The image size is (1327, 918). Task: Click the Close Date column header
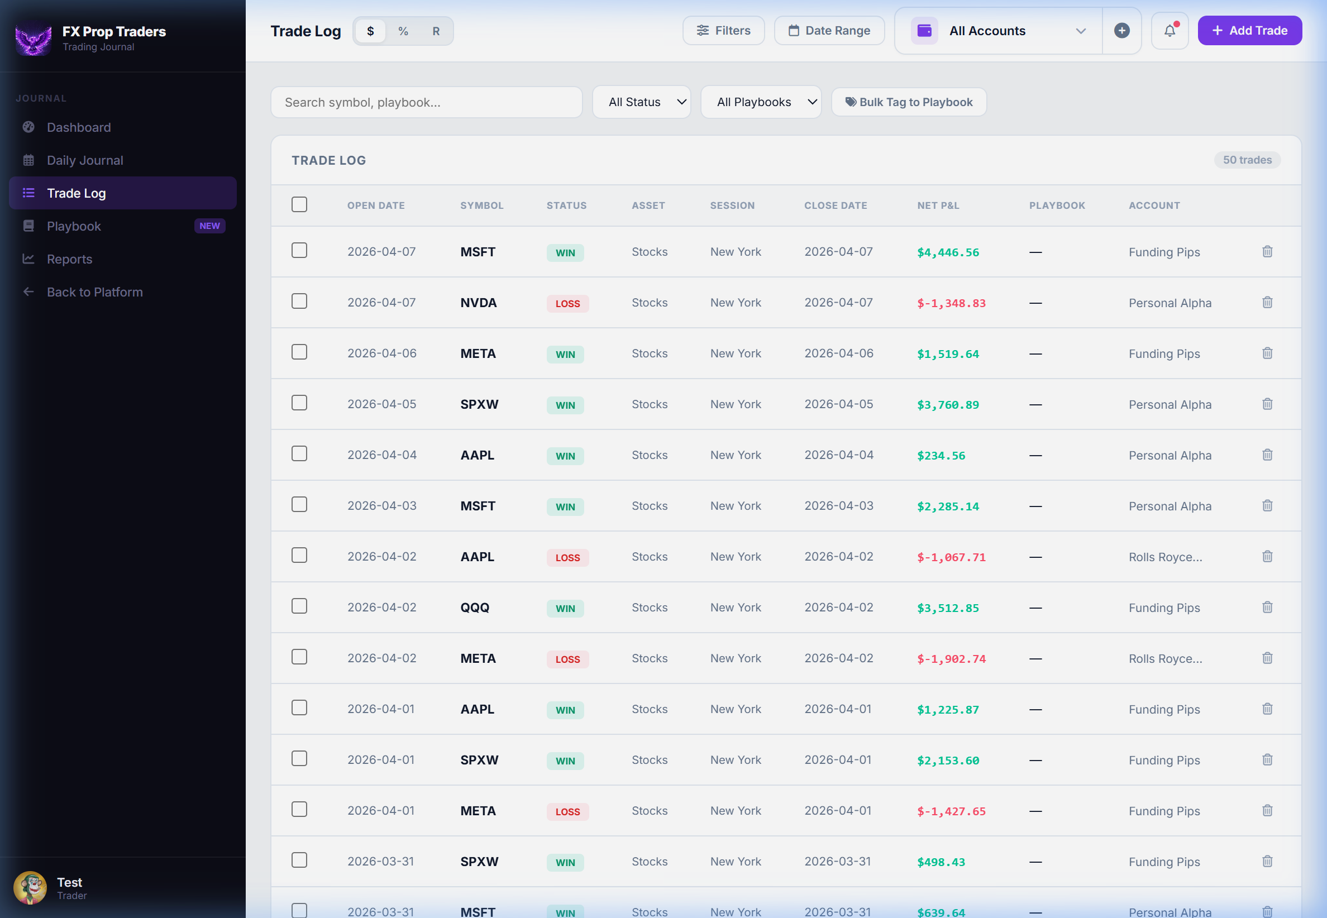click(x=835, y=205)
